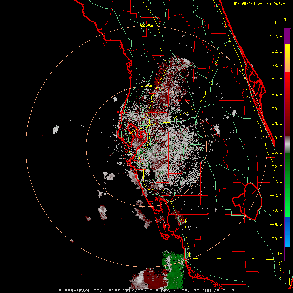Screen dimensions: 293x293
Task: Click the VEL legend heading
Action: [286, 20]
